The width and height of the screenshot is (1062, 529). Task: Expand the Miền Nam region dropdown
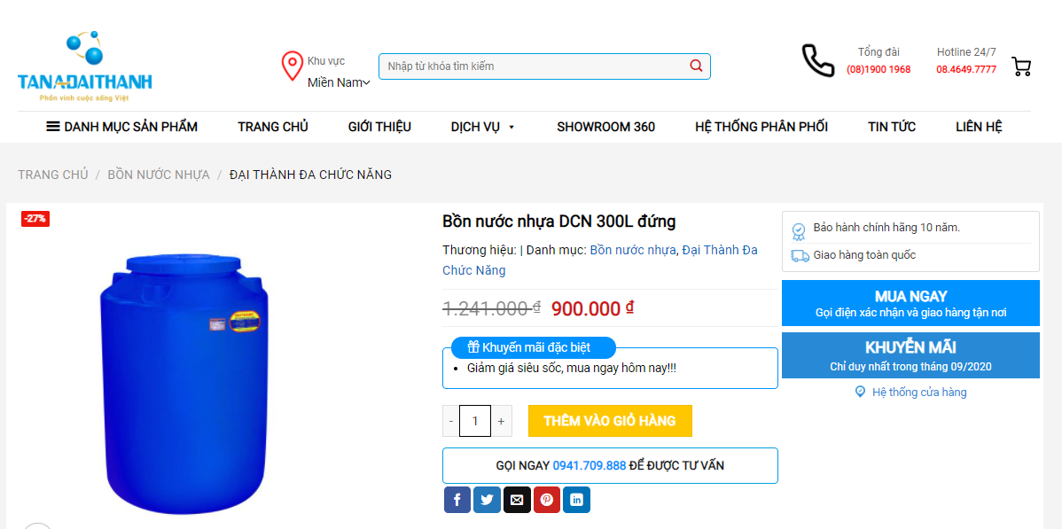(339, 82)
